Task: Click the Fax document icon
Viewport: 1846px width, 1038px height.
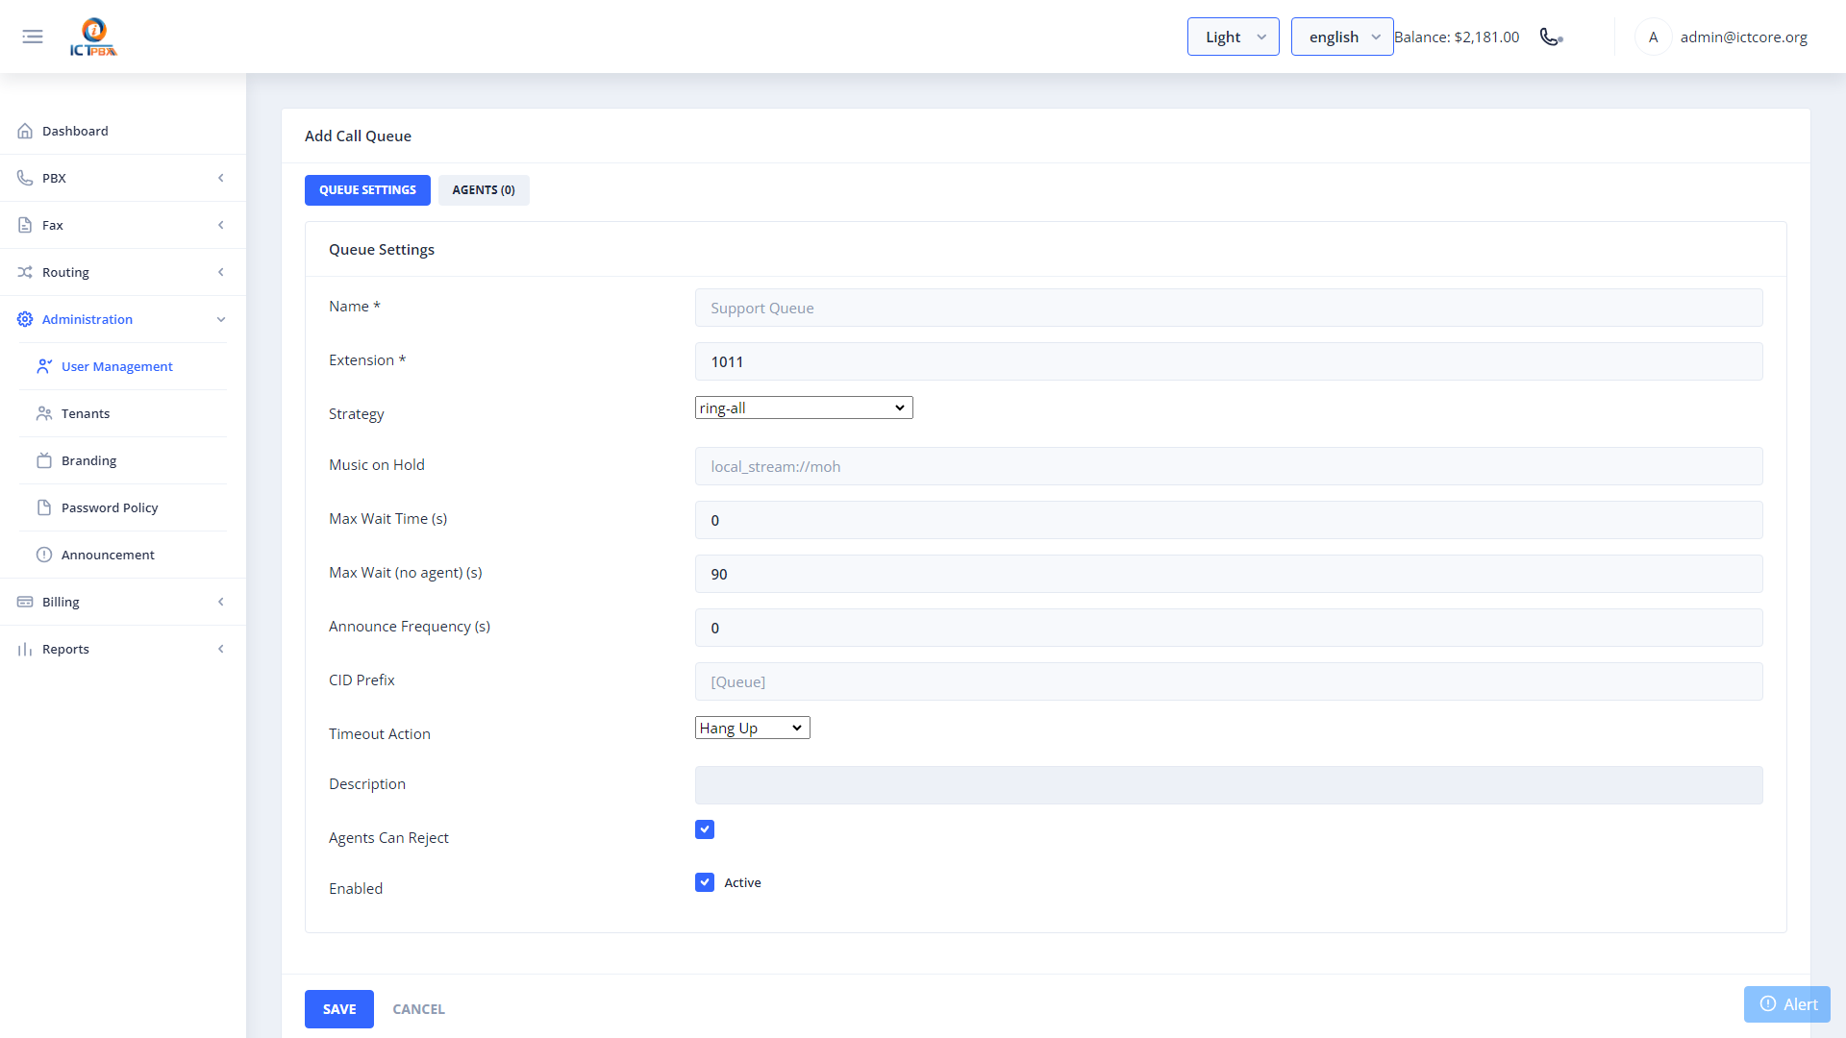Action: coord(25,225)
